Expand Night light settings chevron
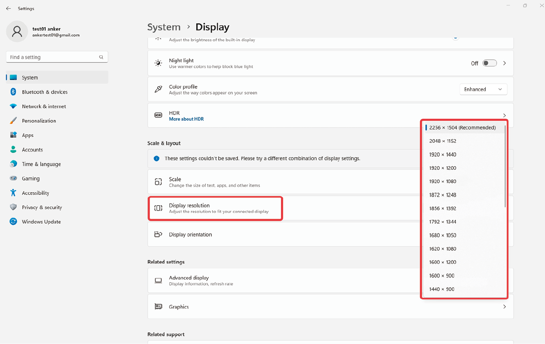 (504, 63)
